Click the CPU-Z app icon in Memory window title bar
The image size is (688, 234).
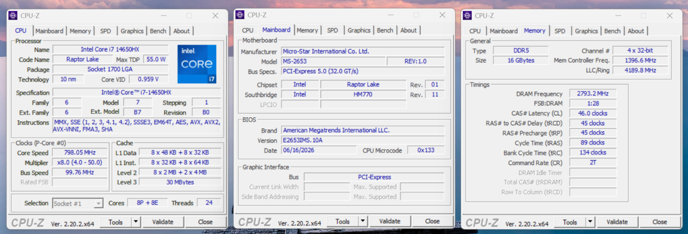468,16
